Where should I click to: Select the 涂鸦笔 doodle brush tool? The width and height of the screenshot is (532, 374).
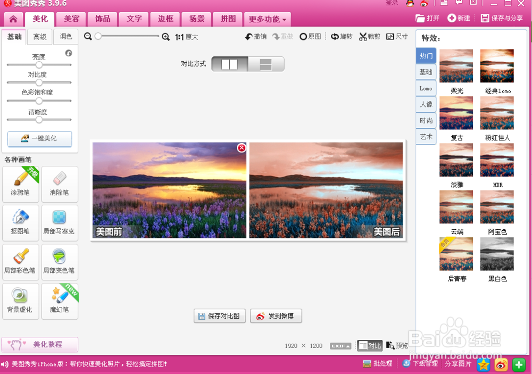[x=20, y=184]
